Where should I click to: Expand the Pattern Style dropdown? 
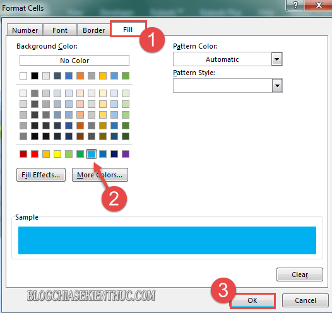point(276,85)
